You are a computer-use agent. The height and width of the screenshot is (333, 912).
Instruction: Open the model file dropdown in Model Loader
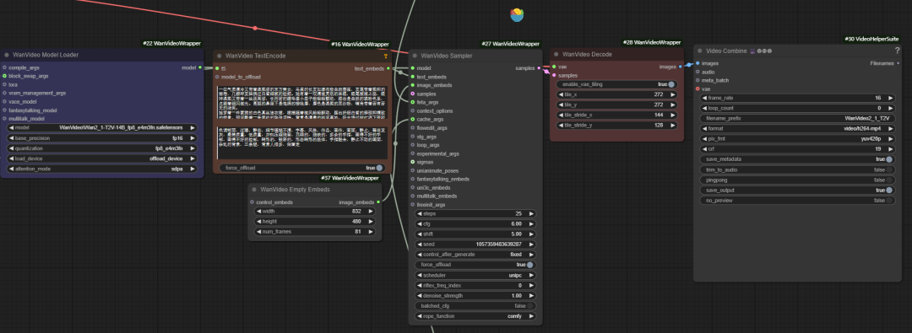tap(102, 128)
